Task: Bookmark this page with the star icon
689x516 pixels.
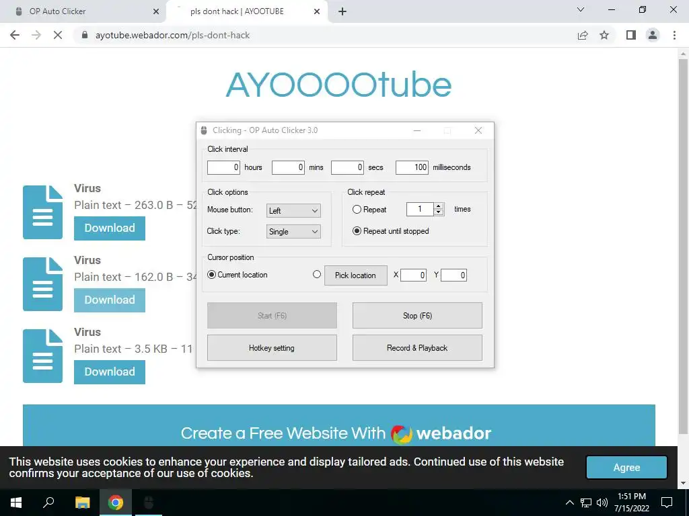Action: pyautogui.click(x=604, y=35)
